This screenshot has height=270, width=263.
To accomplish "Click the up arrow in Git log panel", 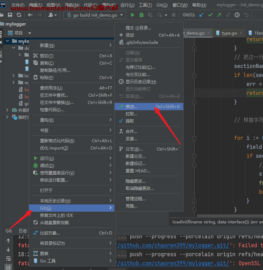I will click(8, 241).
